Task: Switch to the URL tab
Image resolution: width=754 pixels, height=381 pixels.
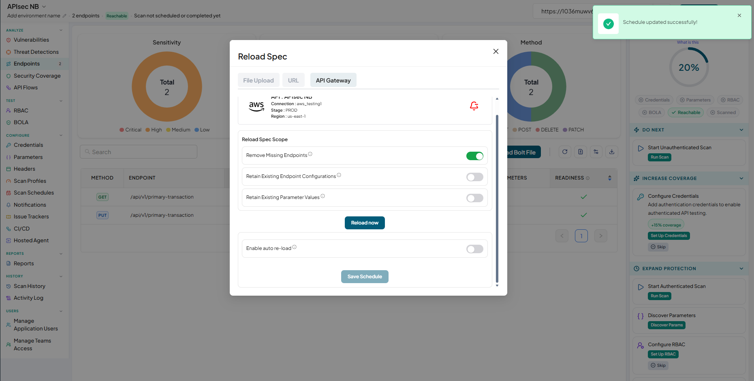Action: pos(293,80)
